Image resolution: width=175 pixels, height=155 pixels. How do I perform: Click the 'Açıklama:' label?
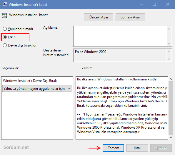tap(51, 27)
